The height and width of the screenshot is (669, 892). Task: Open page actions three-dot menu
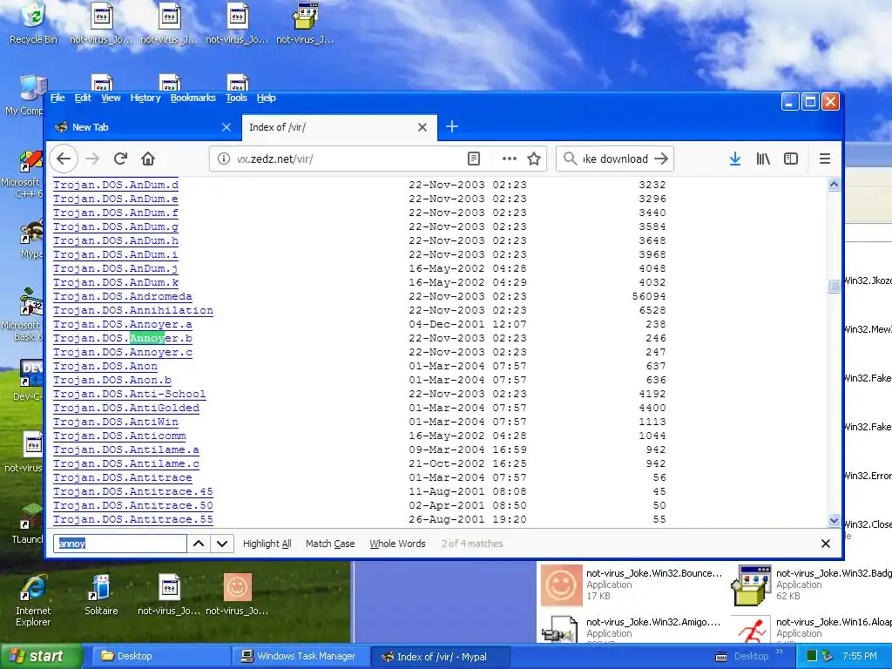click(x=509, y=159)
